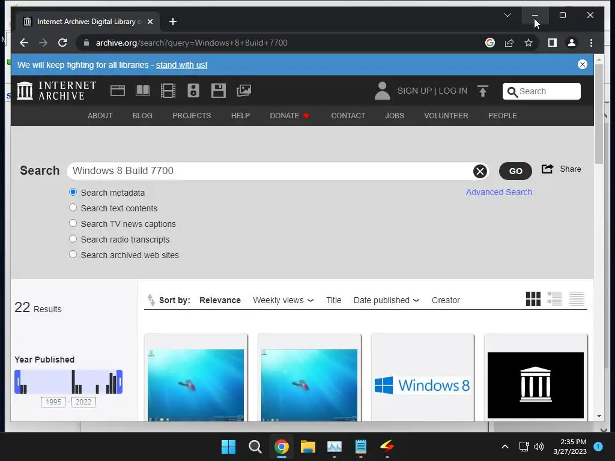Click the SIGN UP link
Viewport: 615px width, 461px height.
point(414,91)
